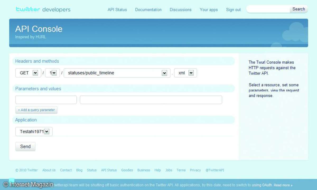This screenshot has height=190, width=317.
Task: Open the Blog footer link
Action: click(x=79, y=170)
